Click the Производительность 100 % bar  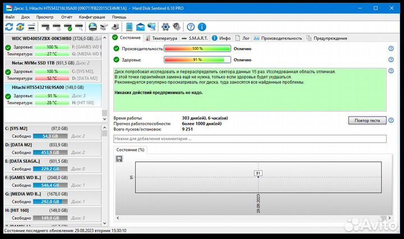198,48
